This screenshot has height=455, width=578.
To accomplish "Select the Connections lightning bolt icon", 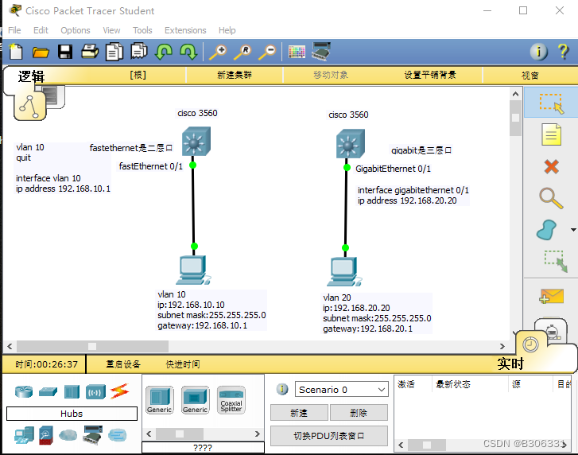I will click(x=120, y=391).
